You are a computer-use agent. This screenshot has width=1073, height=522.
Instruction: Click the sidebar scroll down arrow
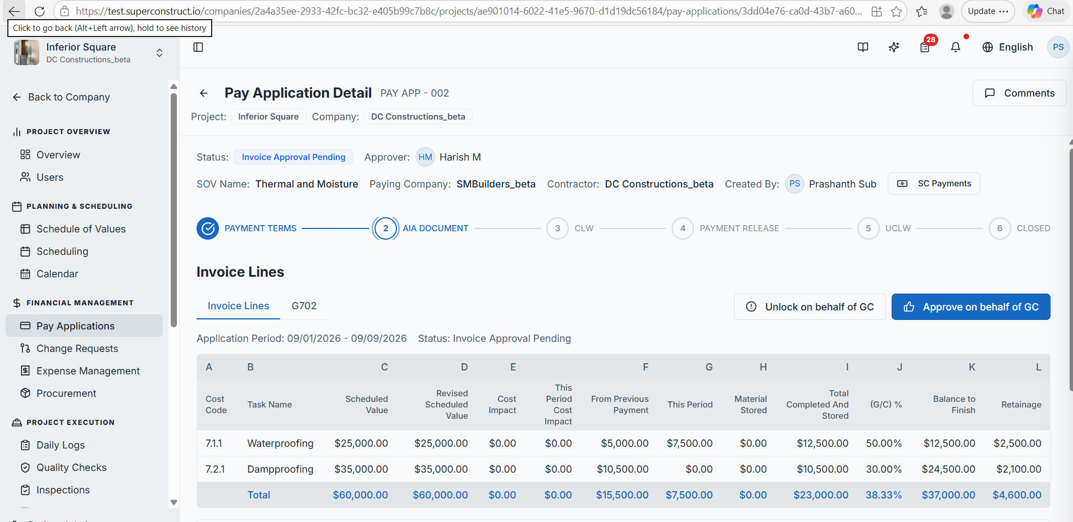coord(173,503)
